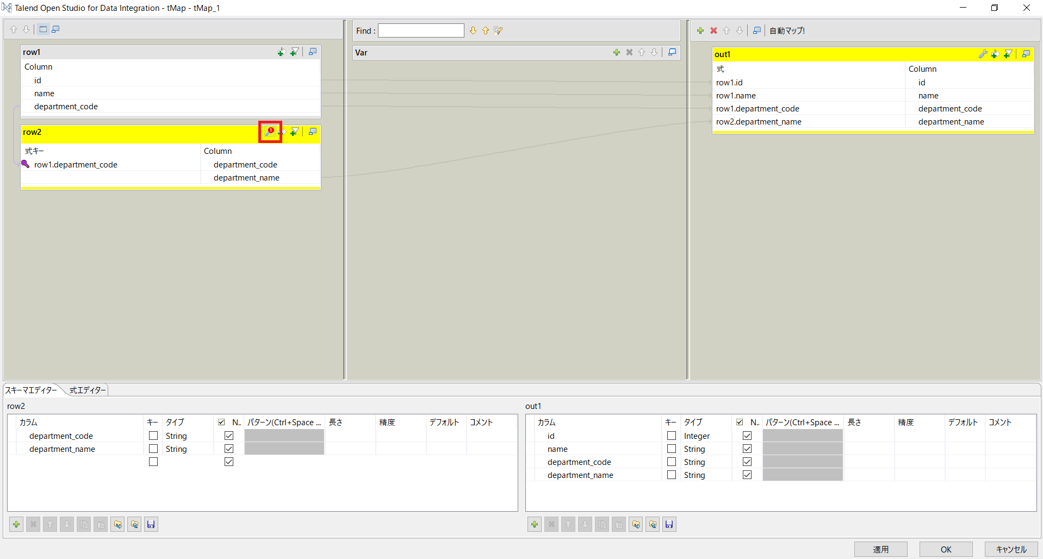Add a column to out1 schema
Image resolution: width=1043 pixels, height=559 pixels.
pyautogui.click(x=535, y=524)
